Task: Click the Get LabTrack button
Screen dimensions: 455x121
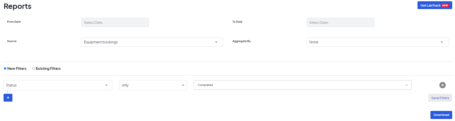Action: [430, 5]
